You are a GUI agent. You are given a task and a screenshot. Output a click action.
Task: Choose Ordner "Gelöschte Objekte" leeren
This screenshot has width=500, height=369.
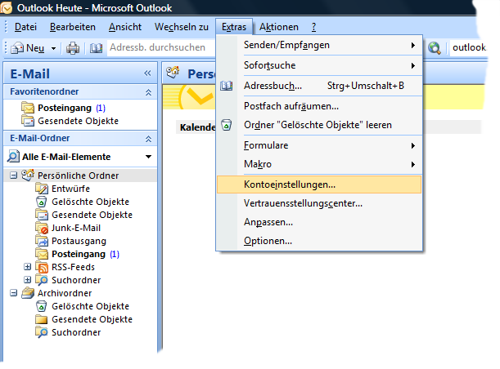point(319,125)
